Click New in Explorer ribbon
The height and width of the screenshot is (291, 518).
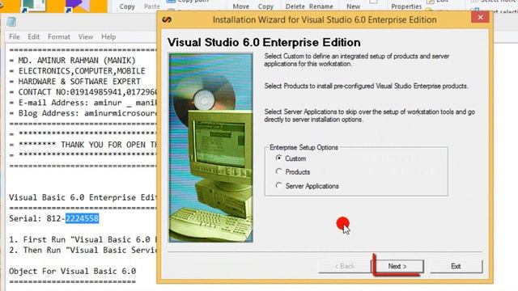(x=353, y=6)
